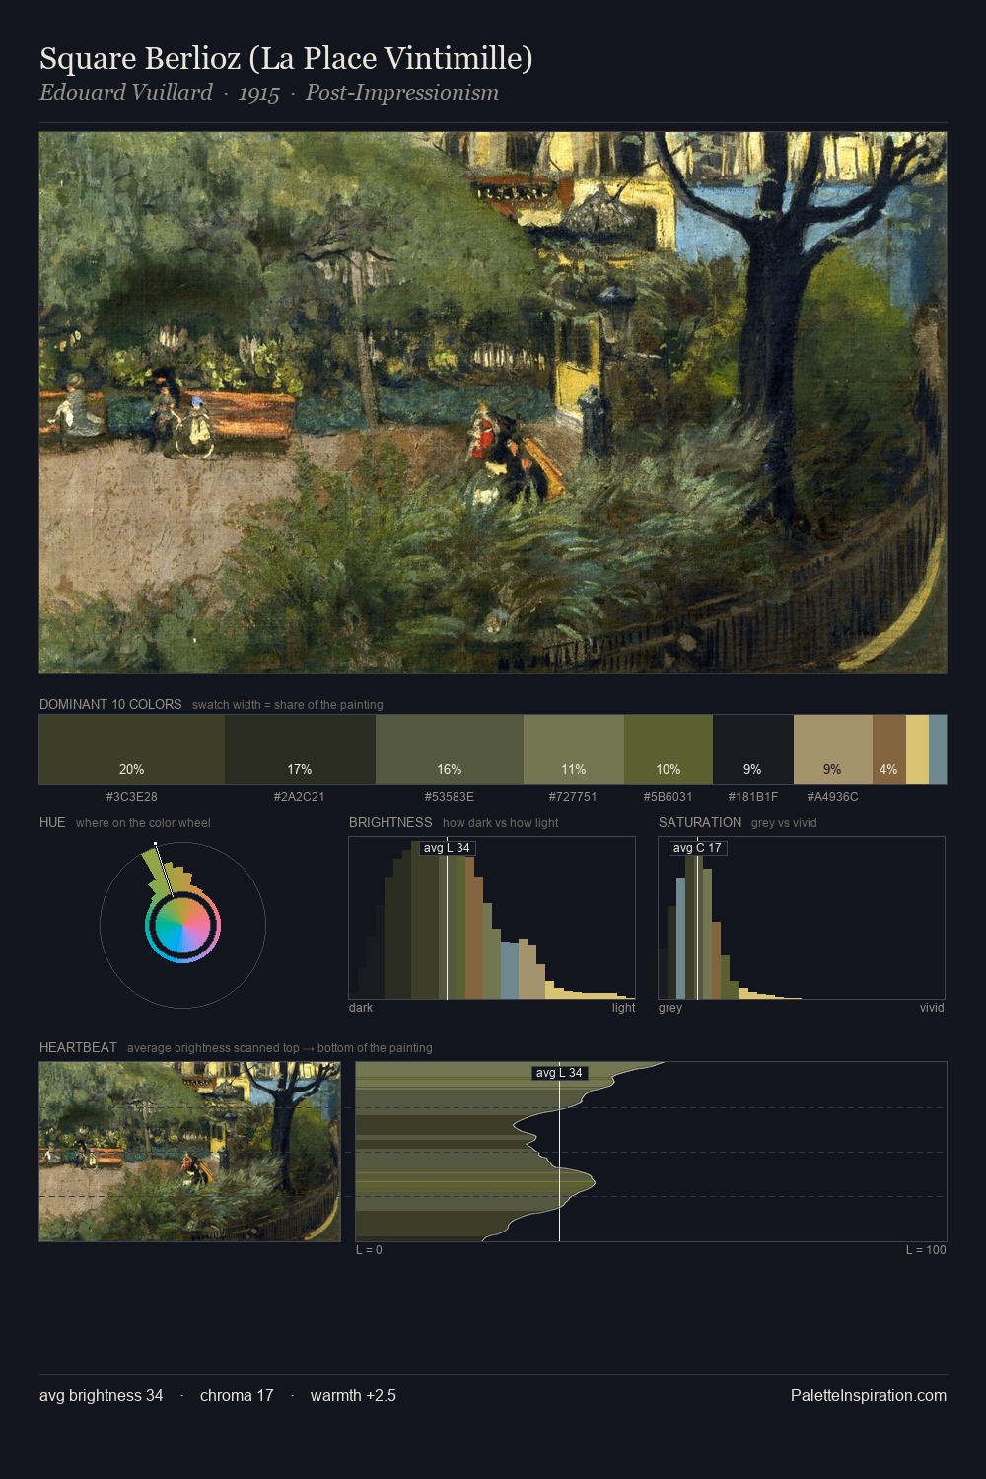Click the 'SATURATION' section heading
The height and width of the screenshot is (1479, 986).
pos(700,822)
